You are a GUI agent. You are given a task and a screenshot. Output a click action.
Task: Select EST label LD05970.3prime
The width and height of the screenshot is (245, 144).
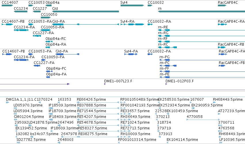28,105
